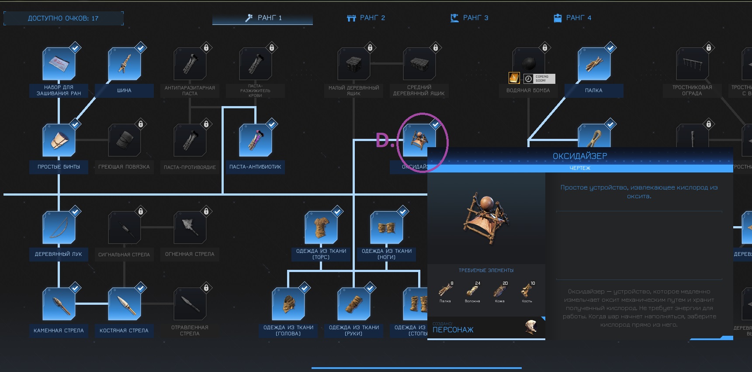Click the horizontal scrollbar at the bottom

click(416, 368)
